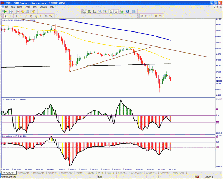Switch to the USDJPY,M15 chart tab
Image resolution: width=223 pixels, height=179 pixels.
coord(66,173)
